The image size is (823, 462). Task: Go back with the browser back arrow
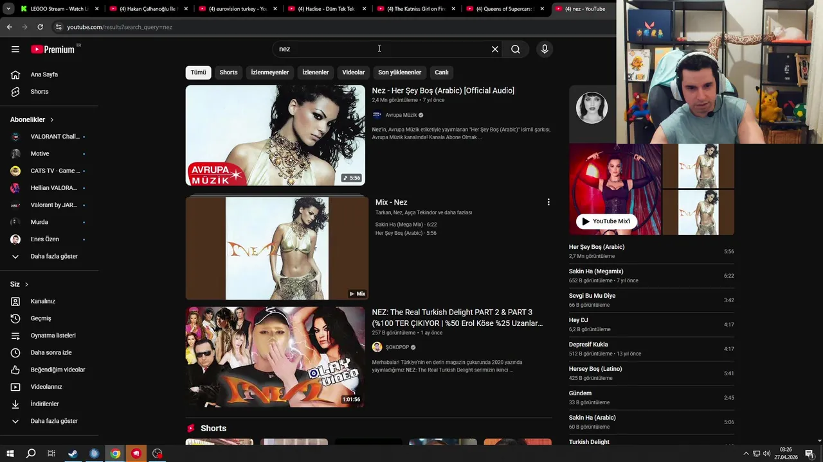(x=9, y=27)
